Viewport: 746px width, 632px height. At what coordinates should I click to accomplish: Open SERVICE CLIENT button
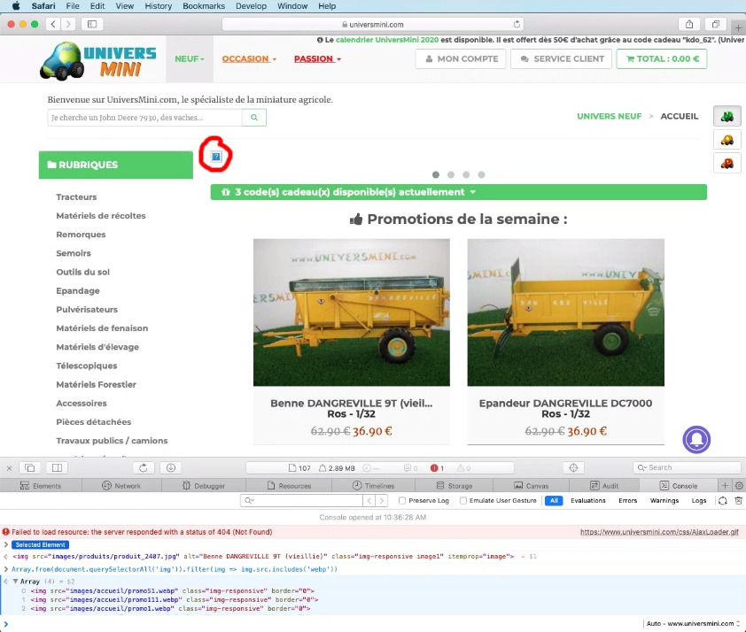coord(562,59)
